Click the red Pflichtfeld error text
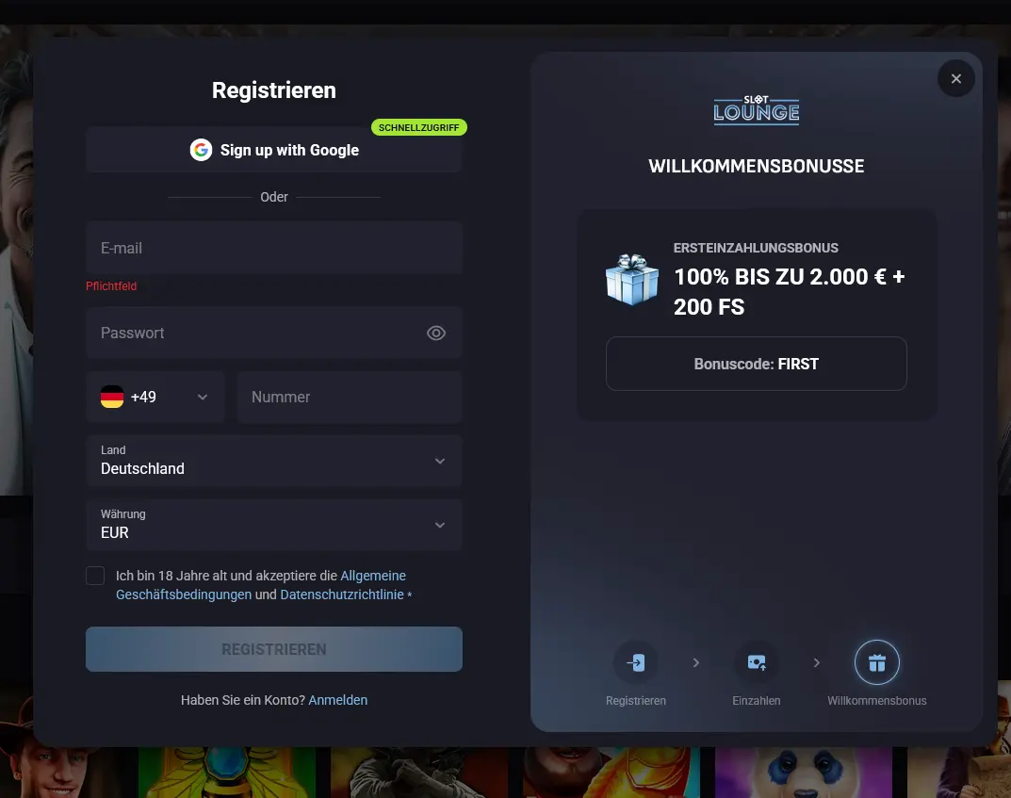 pos(111,286)
